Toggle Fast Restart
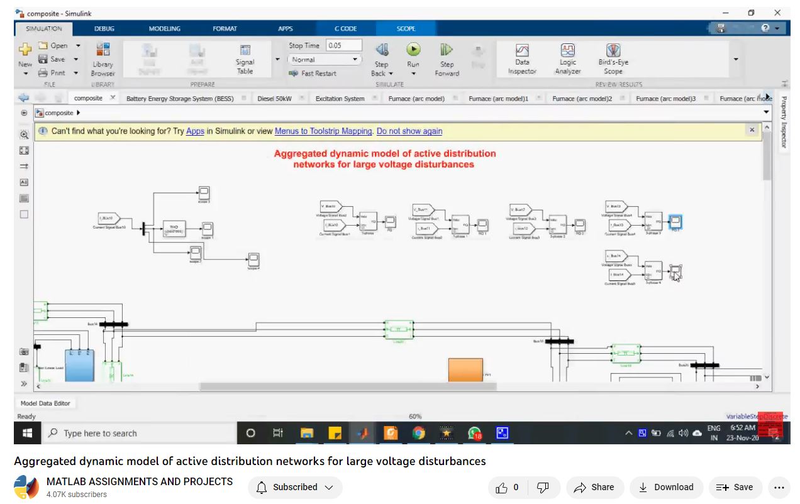This screenshot has height=504, width=800. (x=313, y=74)
